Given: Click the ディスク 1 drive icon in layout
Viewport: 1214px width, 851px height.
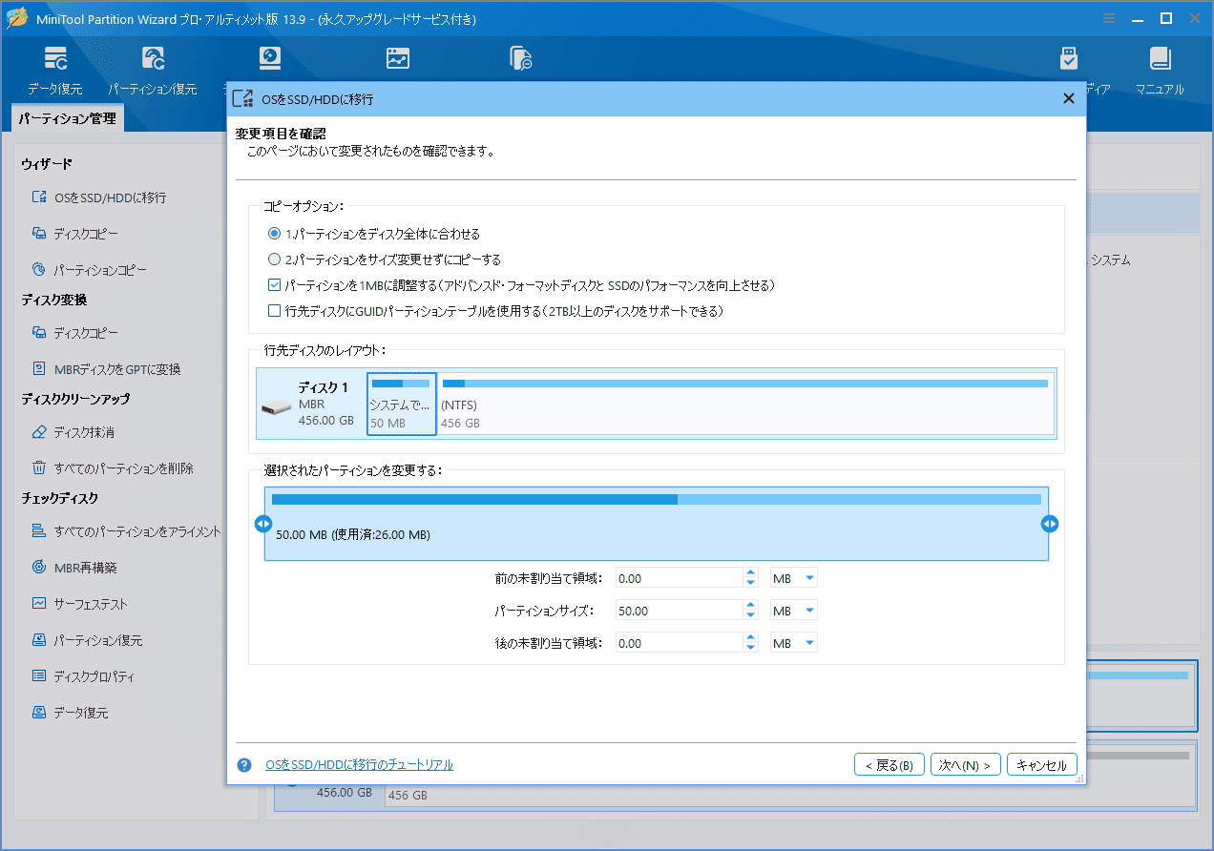Looking at the screenshot, I should coord(276,407).
